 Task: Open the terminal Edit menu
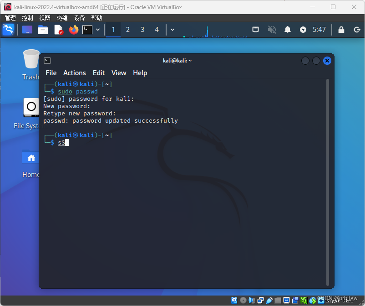(99, 73)
